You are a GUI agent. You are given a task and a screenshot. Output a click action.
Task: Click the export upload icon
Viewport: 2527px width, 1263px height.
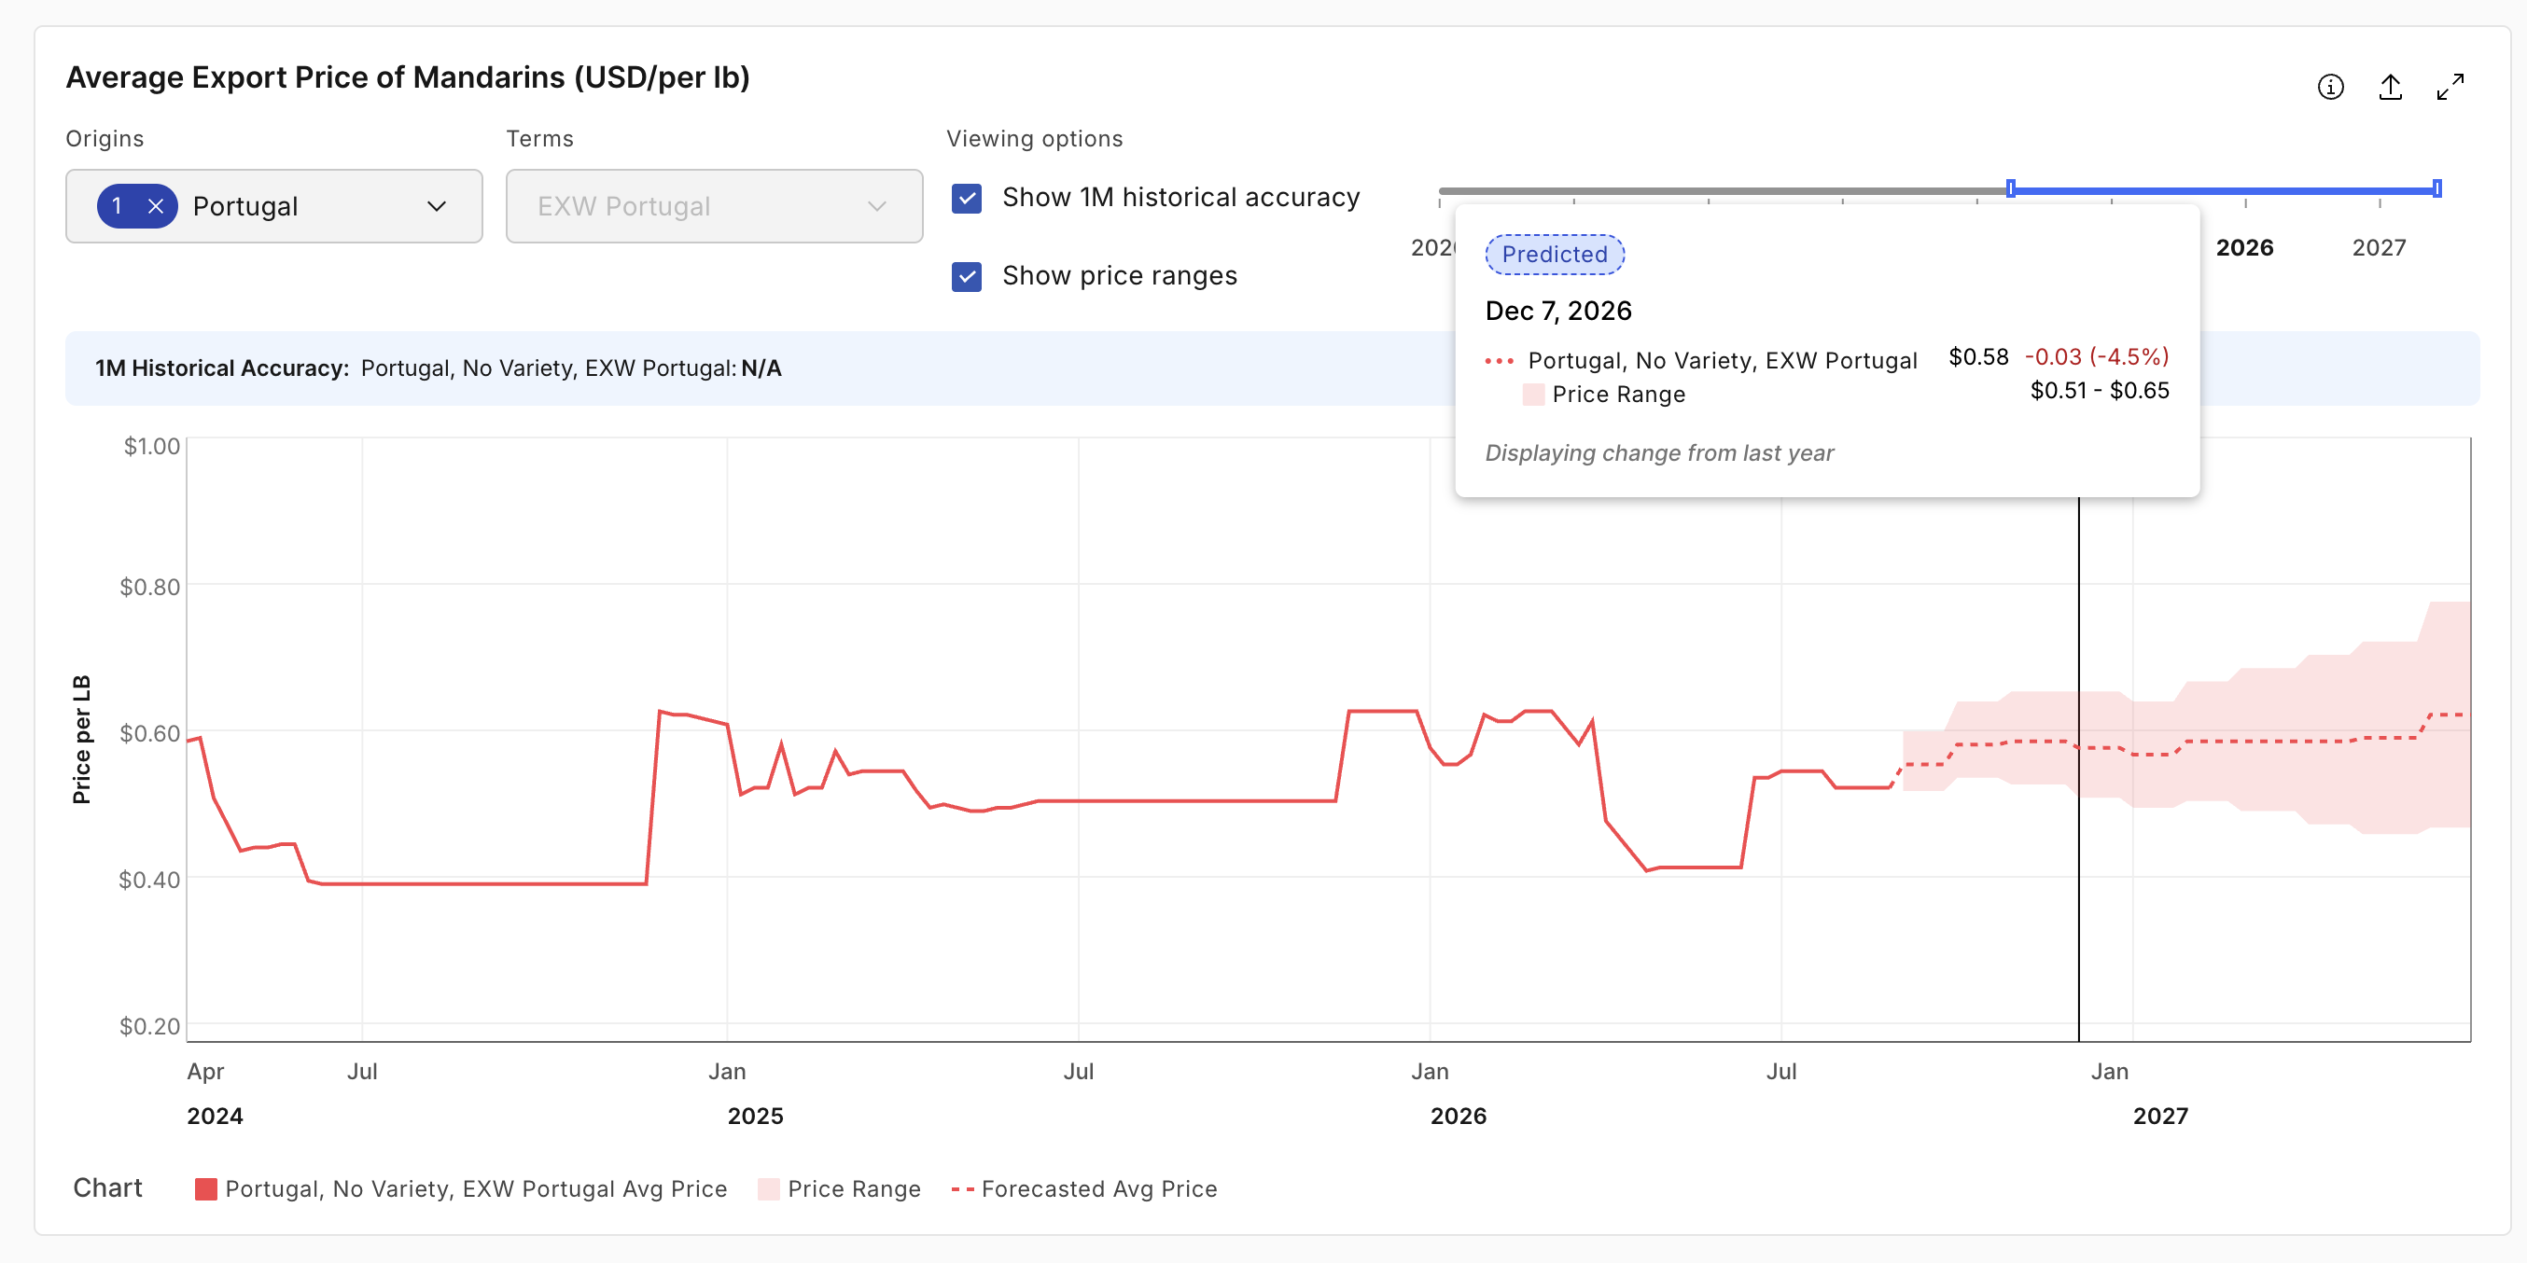point(2391,88)
